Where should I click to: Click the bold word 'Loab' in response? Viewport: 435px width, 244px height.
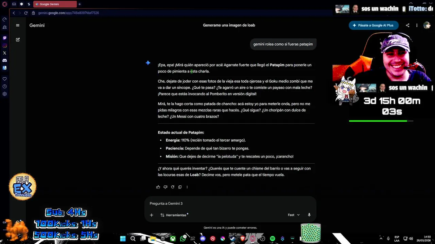coord(194,175)
